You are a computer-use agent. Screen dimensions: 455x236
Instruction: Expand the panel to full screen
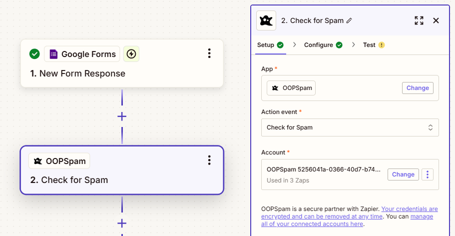(x=419, y=20)
